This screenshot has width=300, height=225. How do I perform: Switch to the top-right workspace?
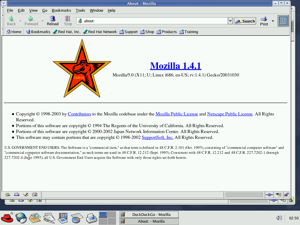coord(112,214)
